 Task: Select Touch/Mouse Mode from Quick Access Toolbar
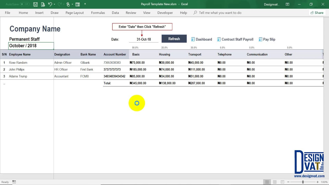(x=68, y=4)
